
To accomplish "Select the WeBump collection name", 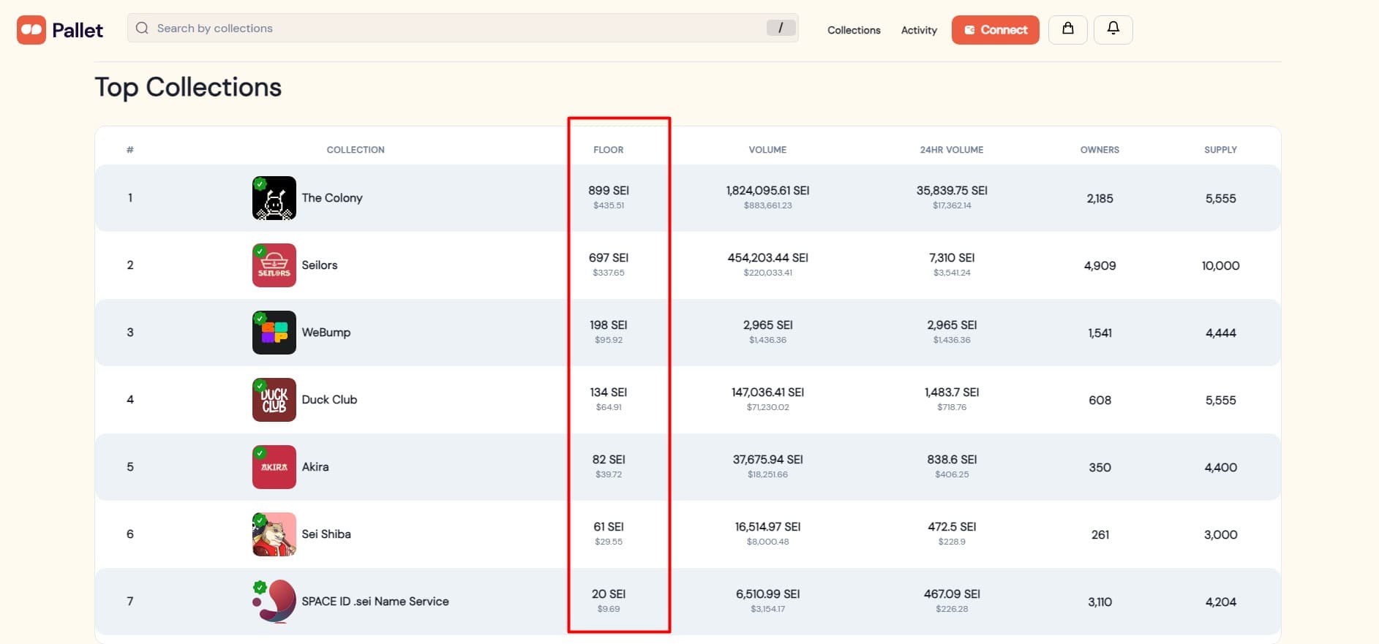I will point(326,333).
